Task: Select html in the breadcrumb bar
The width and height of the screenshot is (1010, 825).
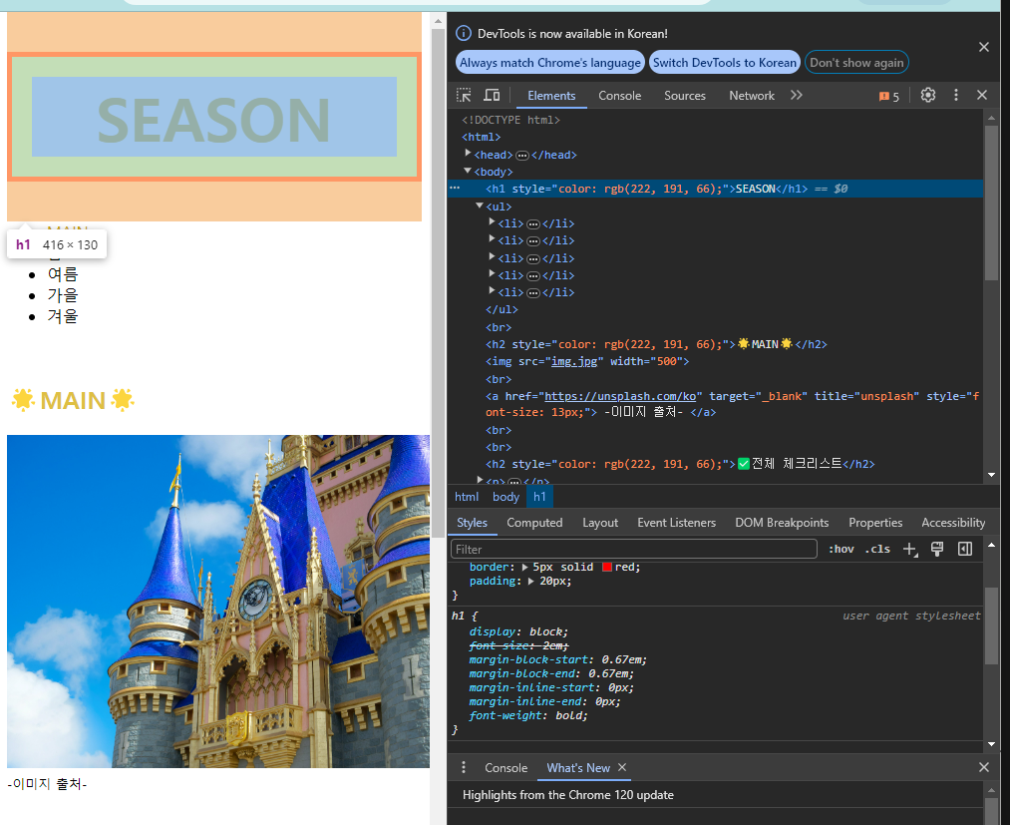Action: 467,497
